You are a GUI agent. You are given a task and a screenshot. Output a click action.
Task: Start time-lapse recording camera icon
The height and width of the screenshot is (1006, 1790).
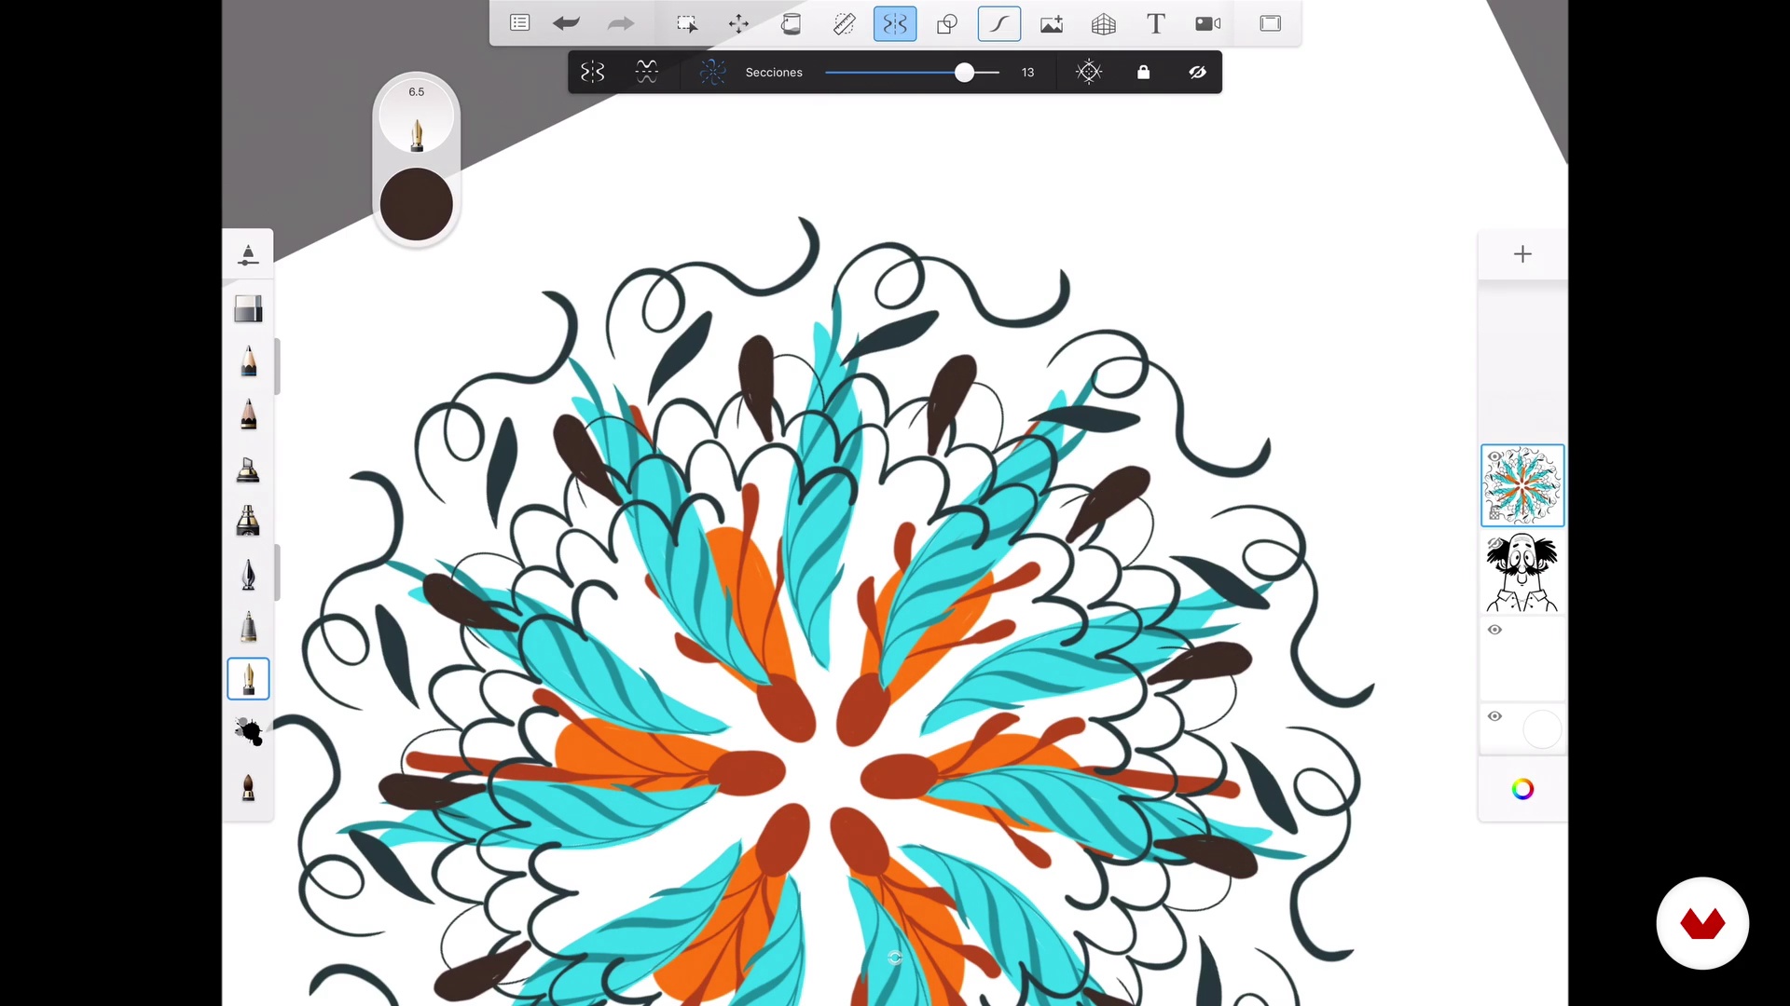(1208, 23)
